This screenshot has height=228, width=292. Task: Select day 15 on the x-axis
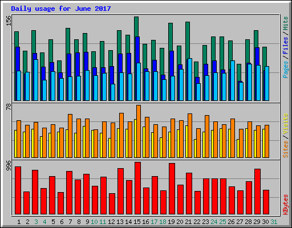tap(137, 222)
